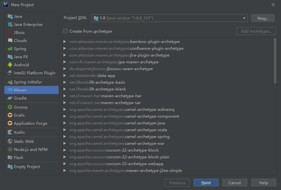
Task: Click the Spring leaf icon in sidebar
Action: pyautogui.click(x=10, y=49)
